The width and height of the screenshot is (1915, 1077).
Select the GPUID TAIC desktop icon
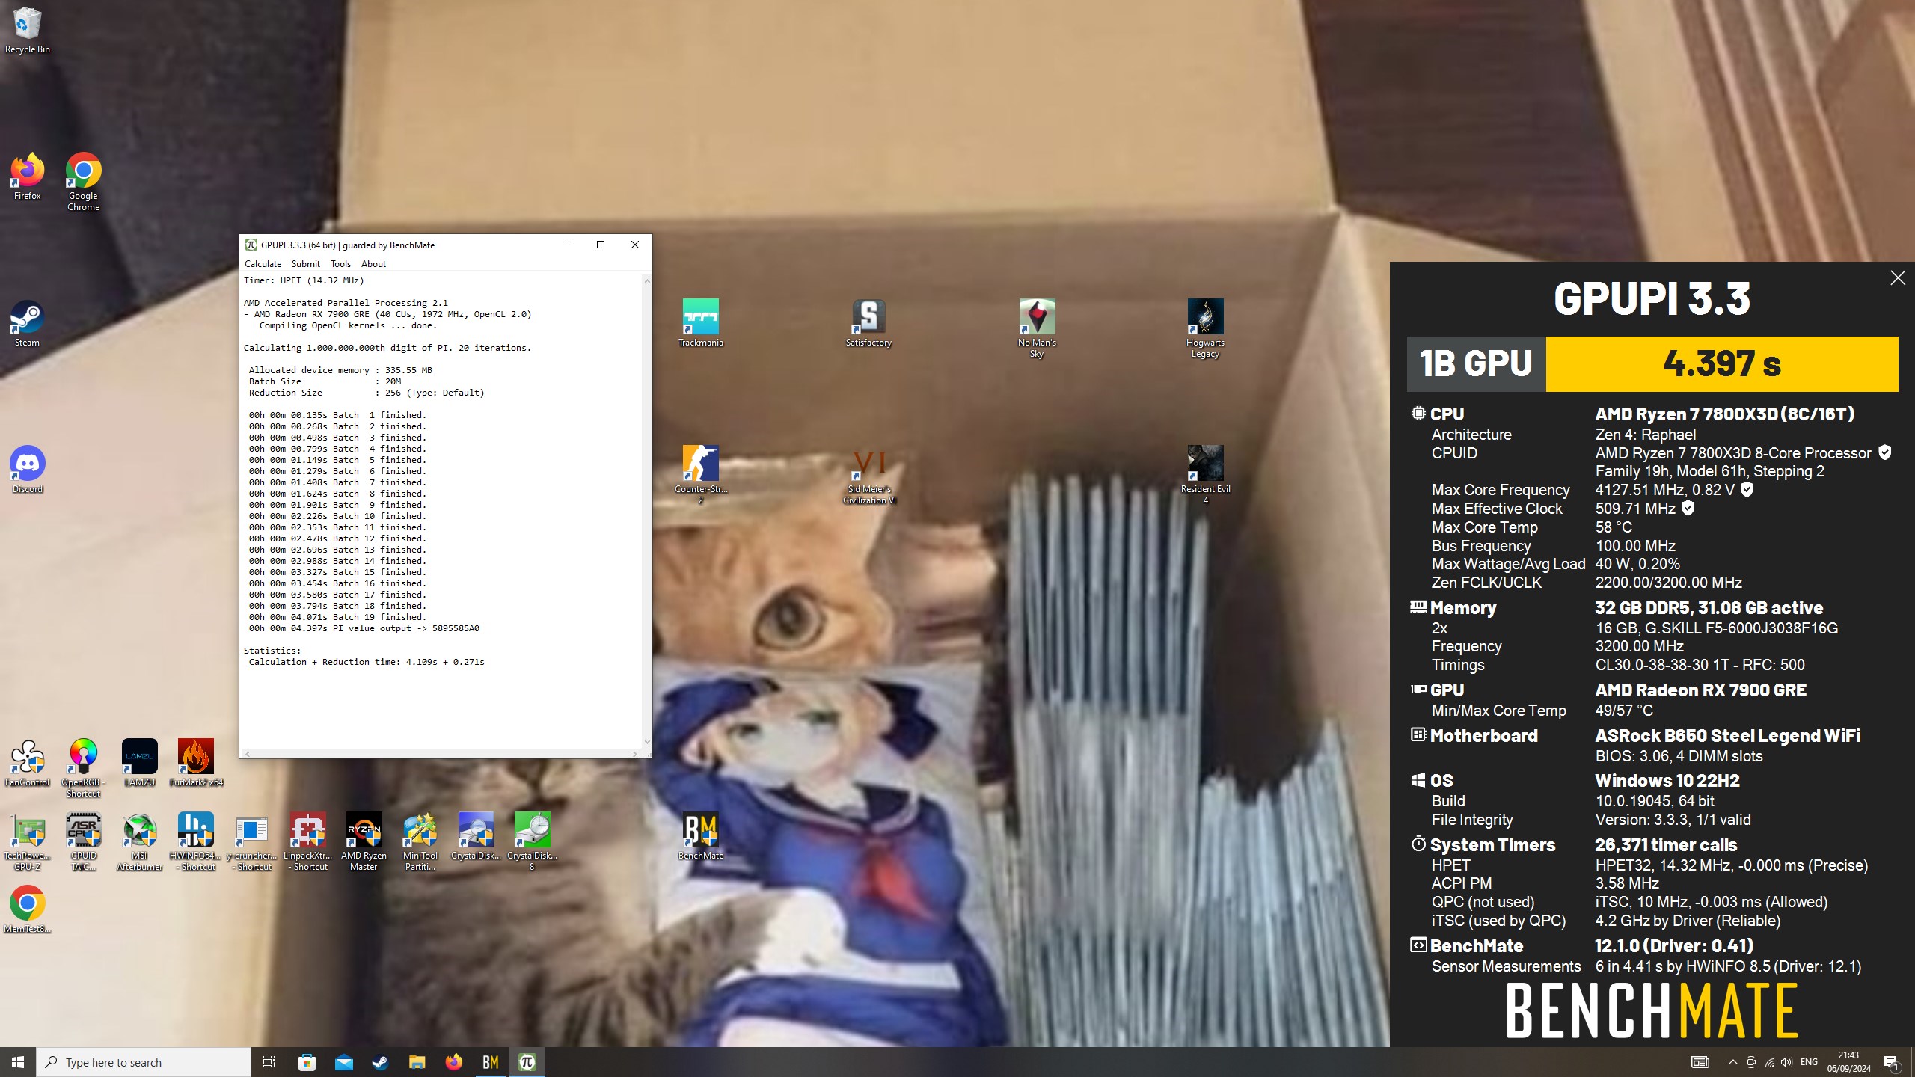(x=83, y=842)
